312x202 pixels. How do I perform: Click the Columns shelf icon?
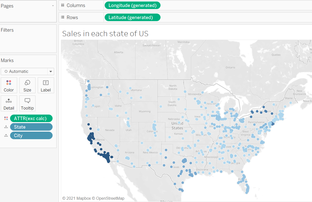pos(63,6)
